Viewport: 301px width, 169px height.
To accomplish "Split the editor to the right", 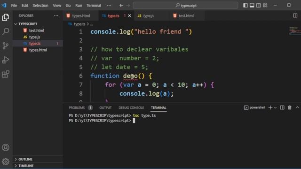I will (295, 15).
